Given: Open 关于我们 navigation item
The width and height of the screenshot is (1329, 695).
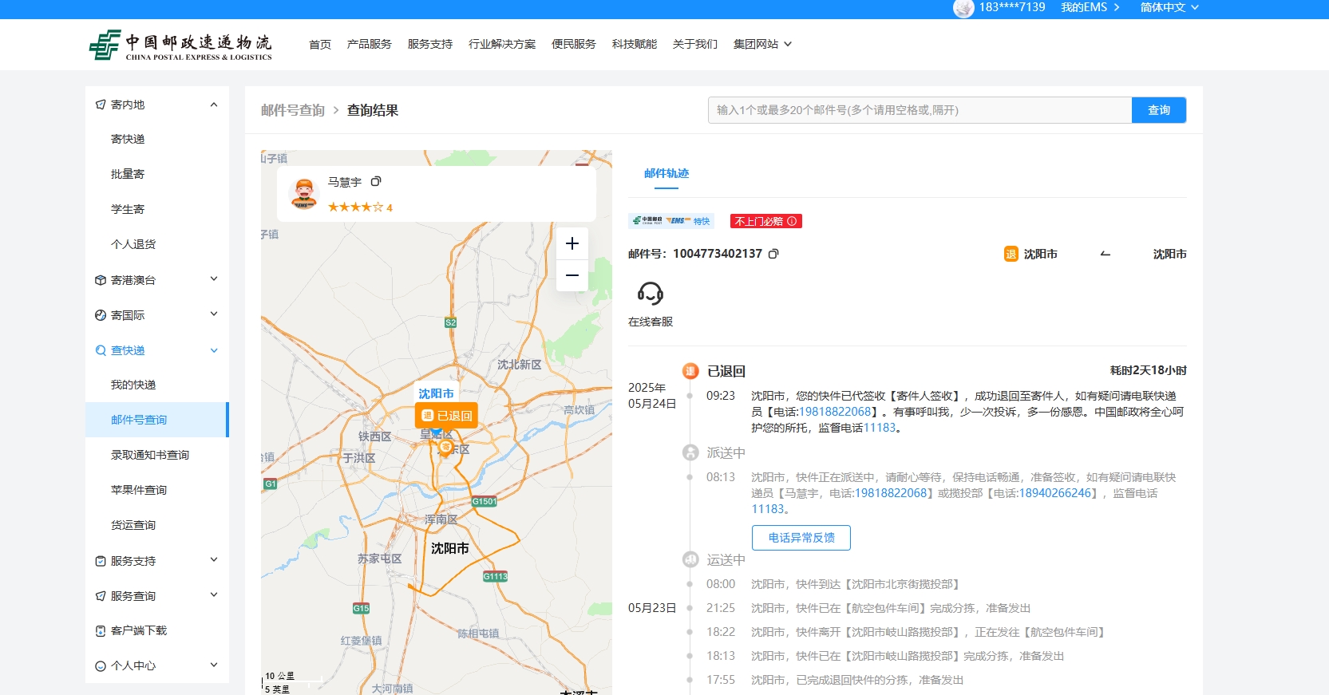Looking at the screenshot, I should 695,44.
